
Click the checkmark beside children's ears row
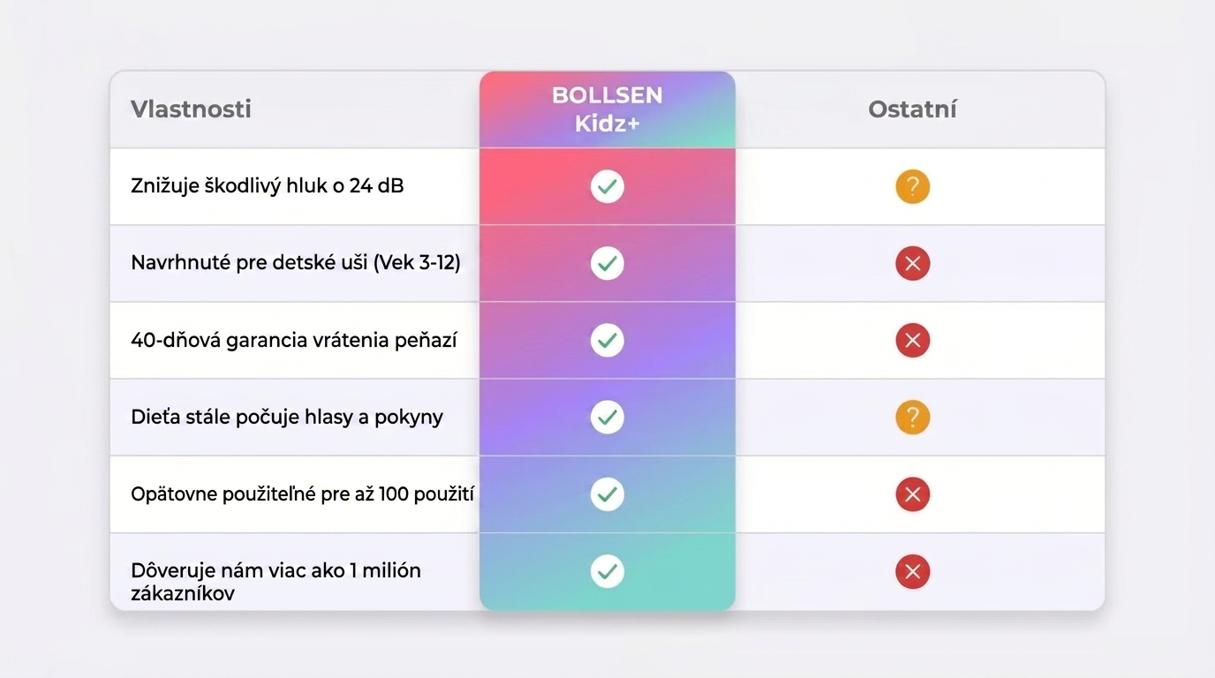607,263
